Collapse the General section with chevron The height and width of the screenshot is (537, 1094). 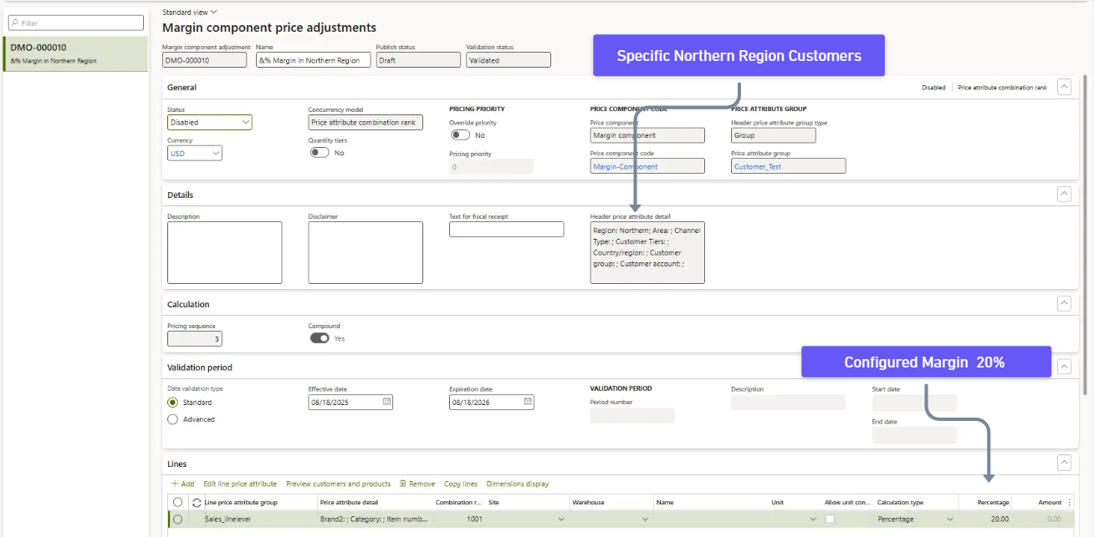pos(1064,87)
